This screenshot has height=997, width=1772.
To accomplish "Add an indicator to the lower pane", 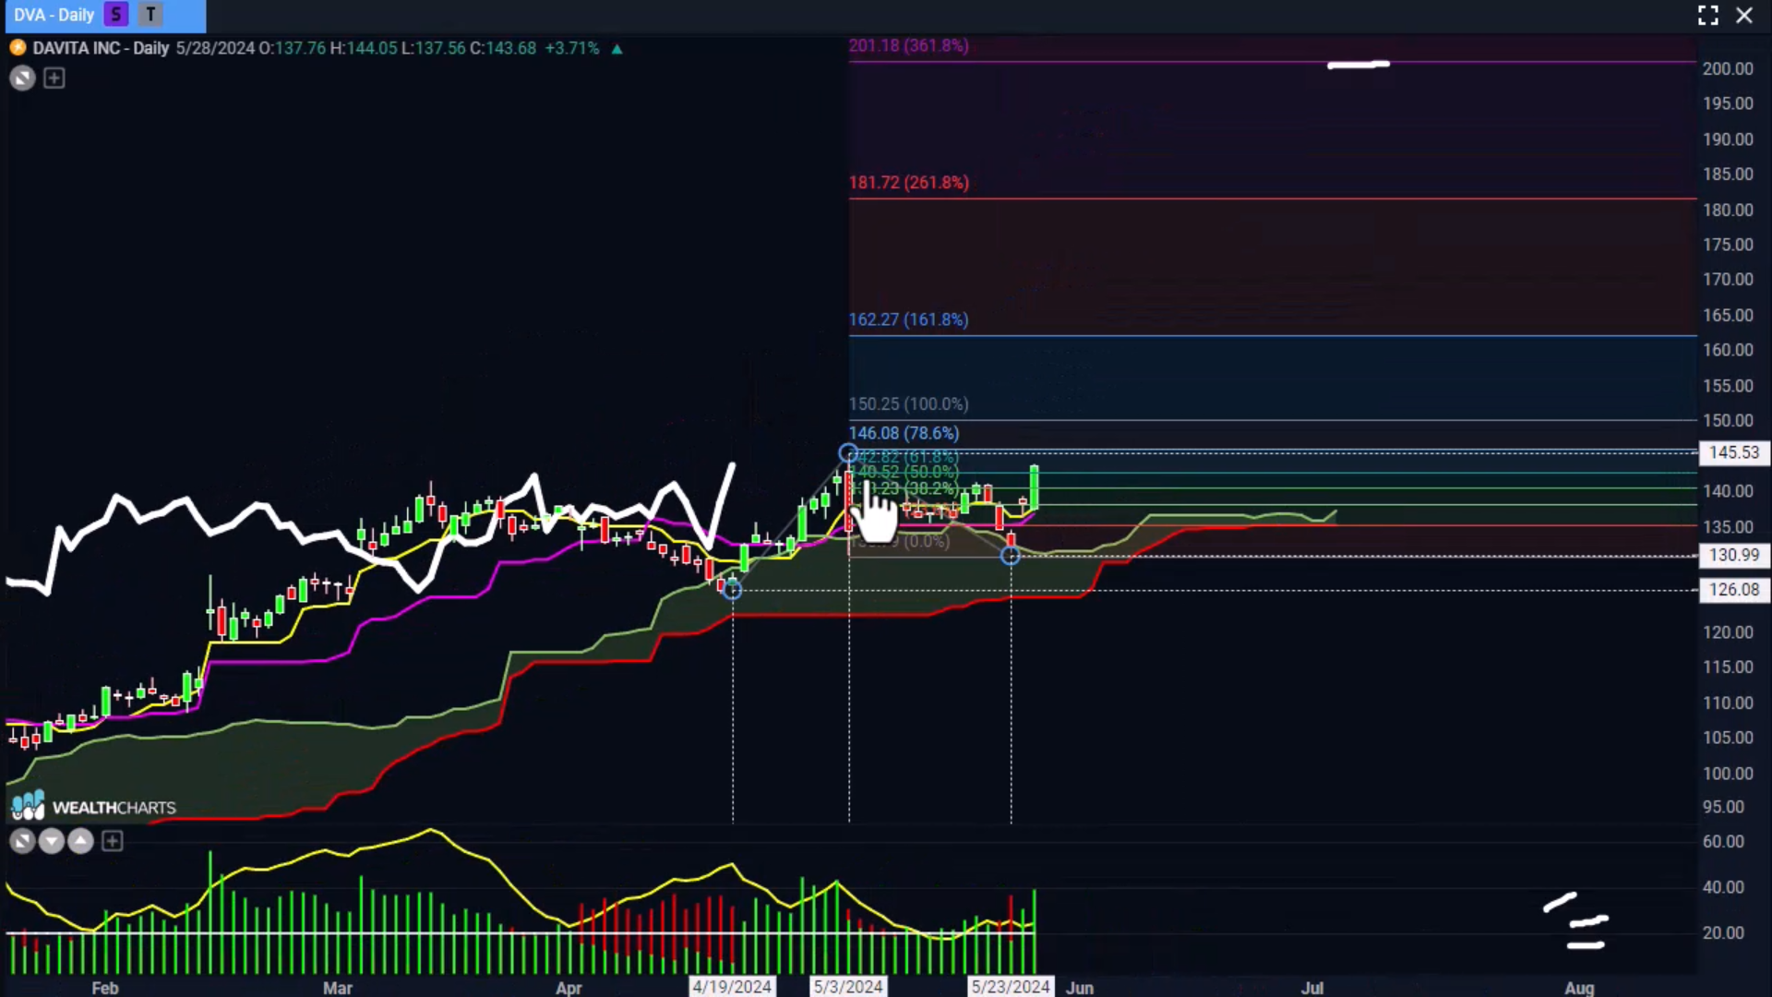I will pos(113,841).
